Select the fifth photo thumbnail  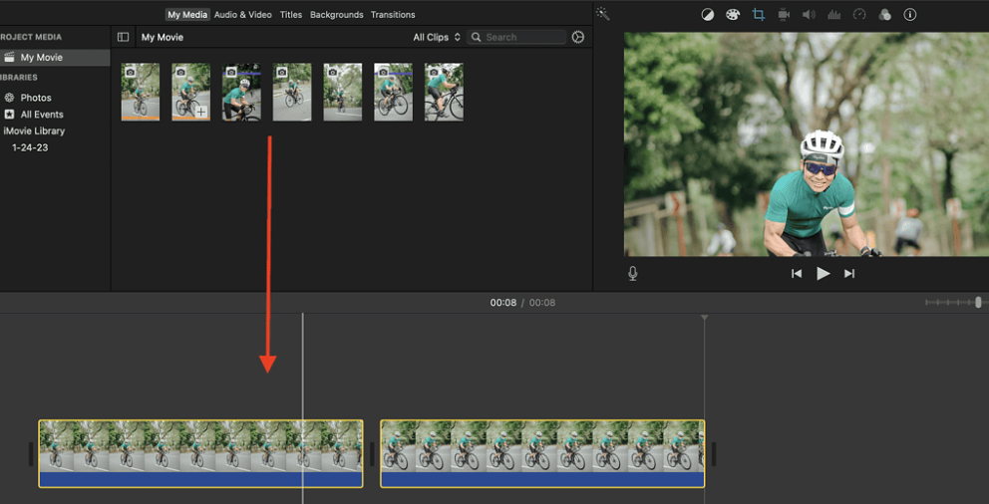point(343,92)
